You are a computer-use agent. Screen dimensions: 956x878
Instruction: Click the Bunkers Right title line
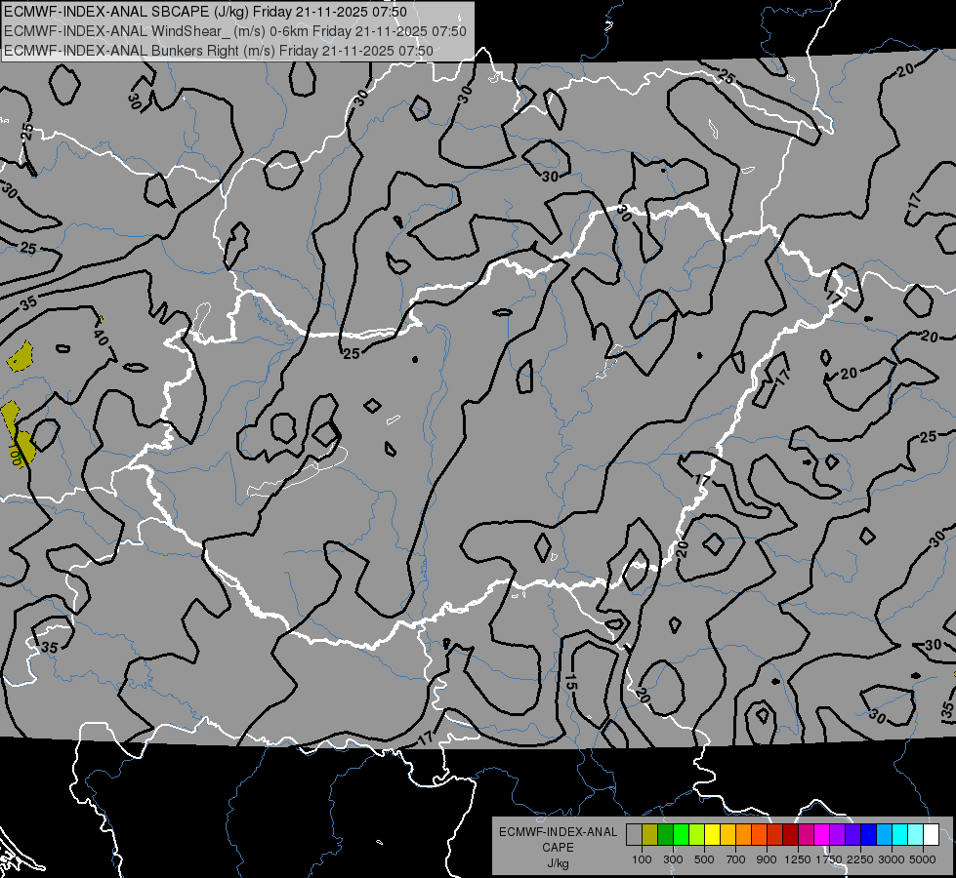coord(219,51)
